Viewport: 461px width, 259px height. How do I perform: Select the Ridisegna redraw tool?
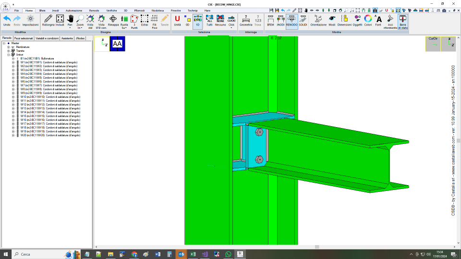(x=48, y=21)
